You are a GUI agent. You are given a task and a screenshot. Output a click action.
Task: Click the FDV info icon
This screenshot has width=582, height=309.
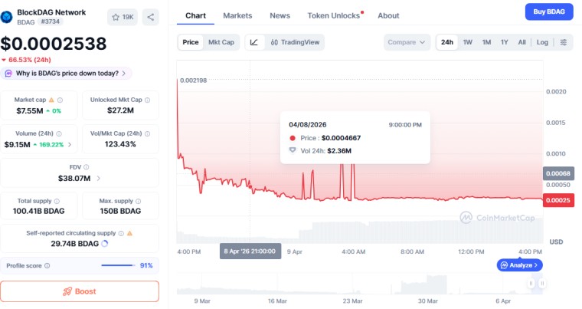86,167
